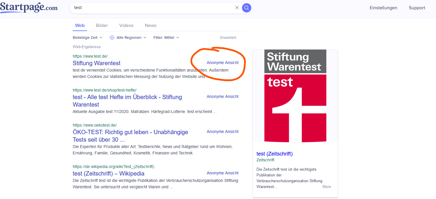Open the Filter: Mittel dropdown
Image resolution: width=436 pixels, height=199 pixels.
[166, 38]
